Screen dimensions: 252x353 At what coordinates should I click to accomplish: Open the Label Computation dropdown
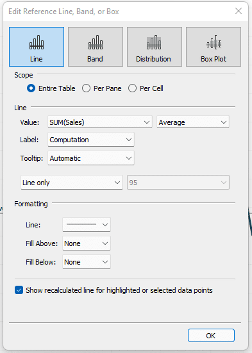pos(91,140)
